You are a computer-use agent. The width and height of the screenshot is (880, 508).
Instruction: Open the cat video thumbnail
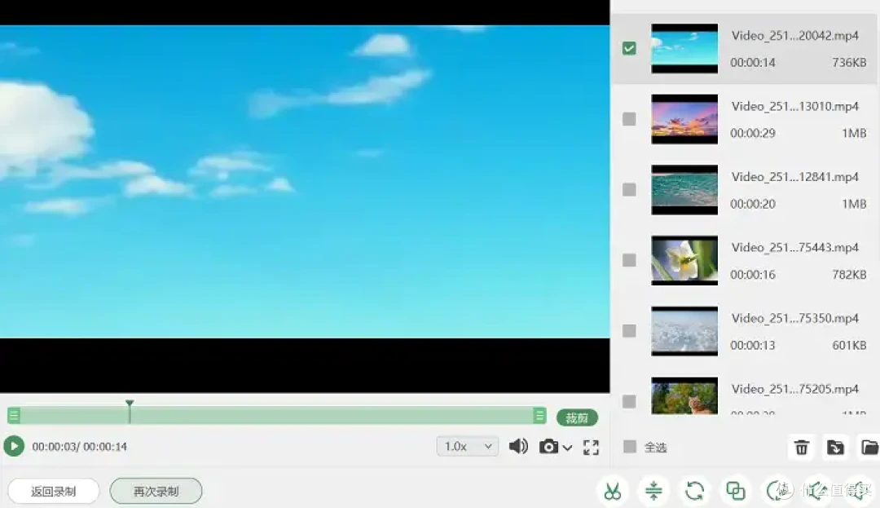684,396
